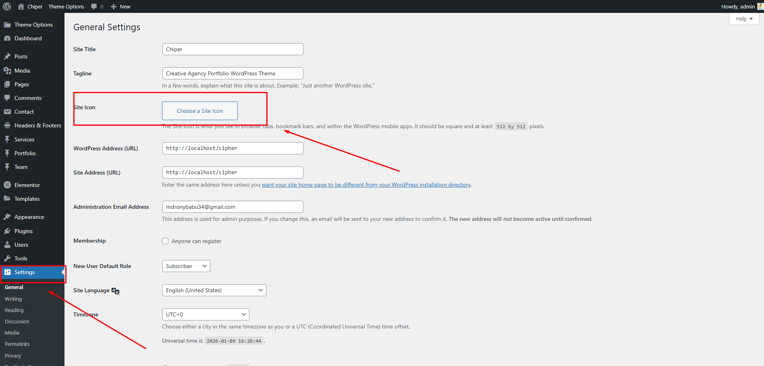Click the Posts pushpin icon

click(7, 56)
